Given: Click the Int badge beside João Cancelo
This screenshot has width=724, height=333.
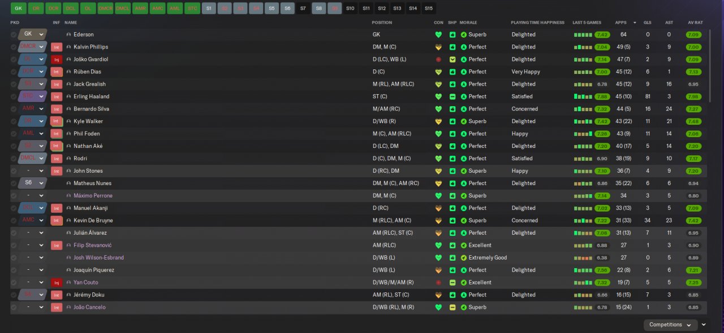Looking at the screenshot, I should click(x=56, y=307).
